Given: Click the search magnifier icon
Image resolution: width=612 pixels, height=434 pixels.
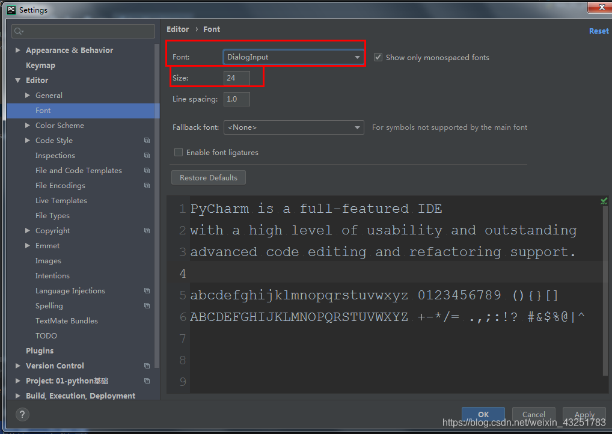Looking at the screenshot, I should [19, 31].
